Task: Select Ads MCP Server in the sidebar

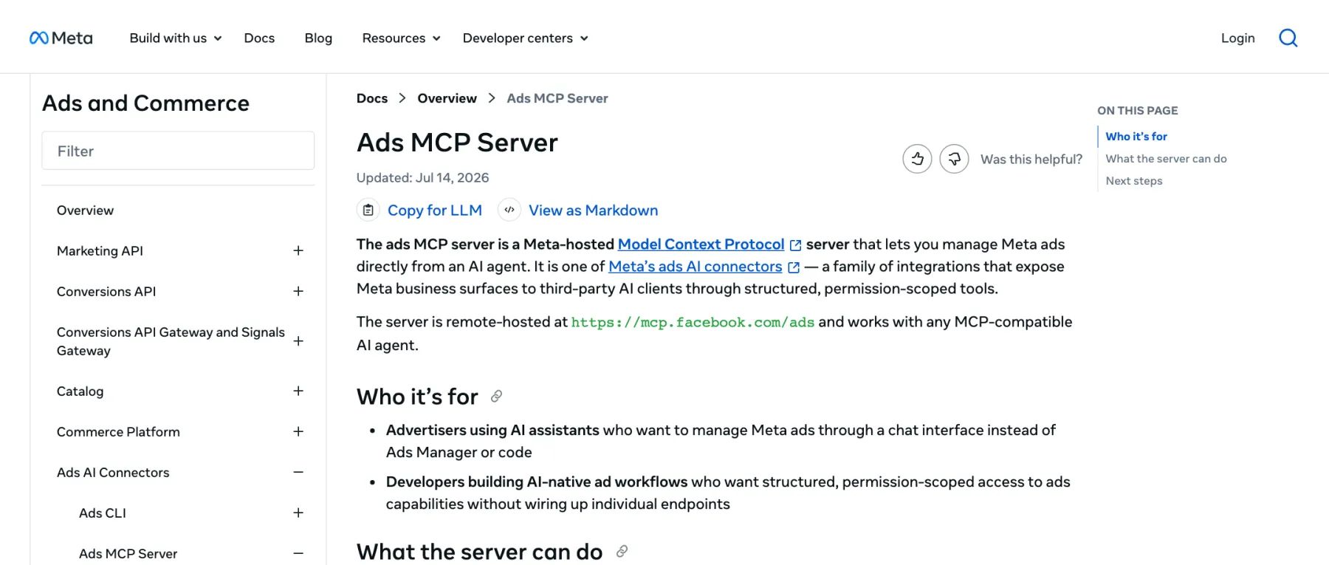Action: click(x=128, y=554)
